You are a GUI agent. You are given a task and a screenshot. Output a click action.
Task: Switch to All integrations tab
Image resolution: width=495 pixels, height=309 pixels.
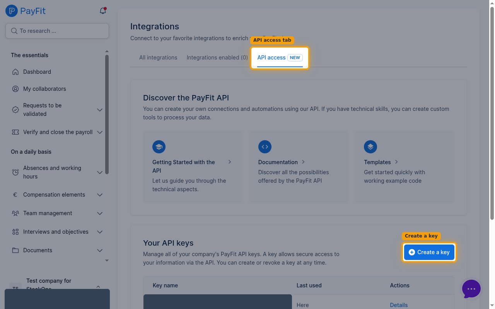[158, 58]
